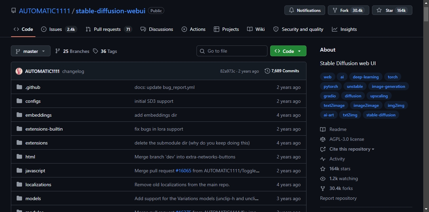
Task: Click the folder icon beside .github
Action: point(19,87)
